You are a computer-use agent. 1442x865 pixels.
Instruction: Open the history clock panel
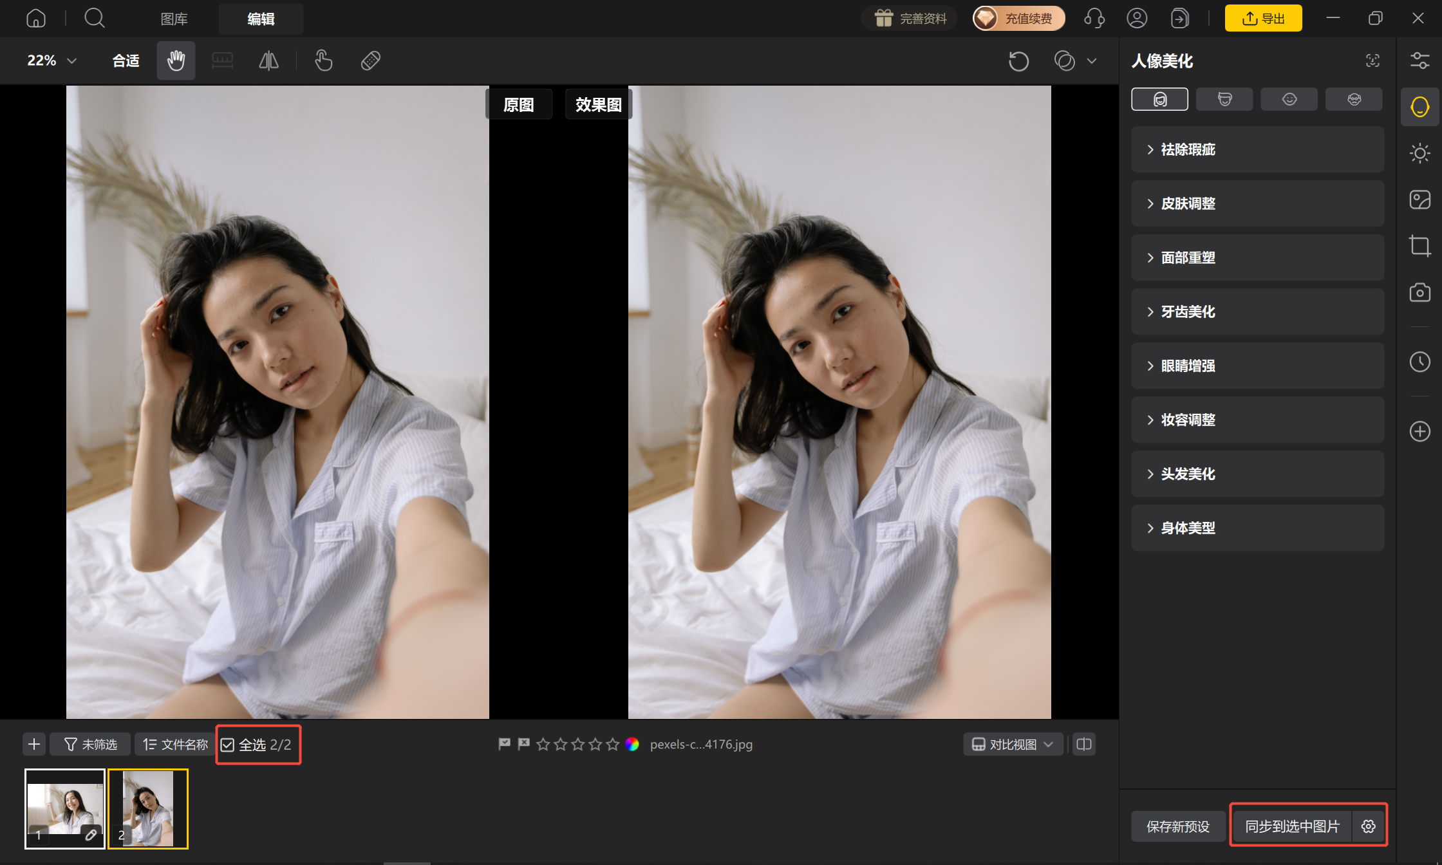click(x=1419, y=362)
